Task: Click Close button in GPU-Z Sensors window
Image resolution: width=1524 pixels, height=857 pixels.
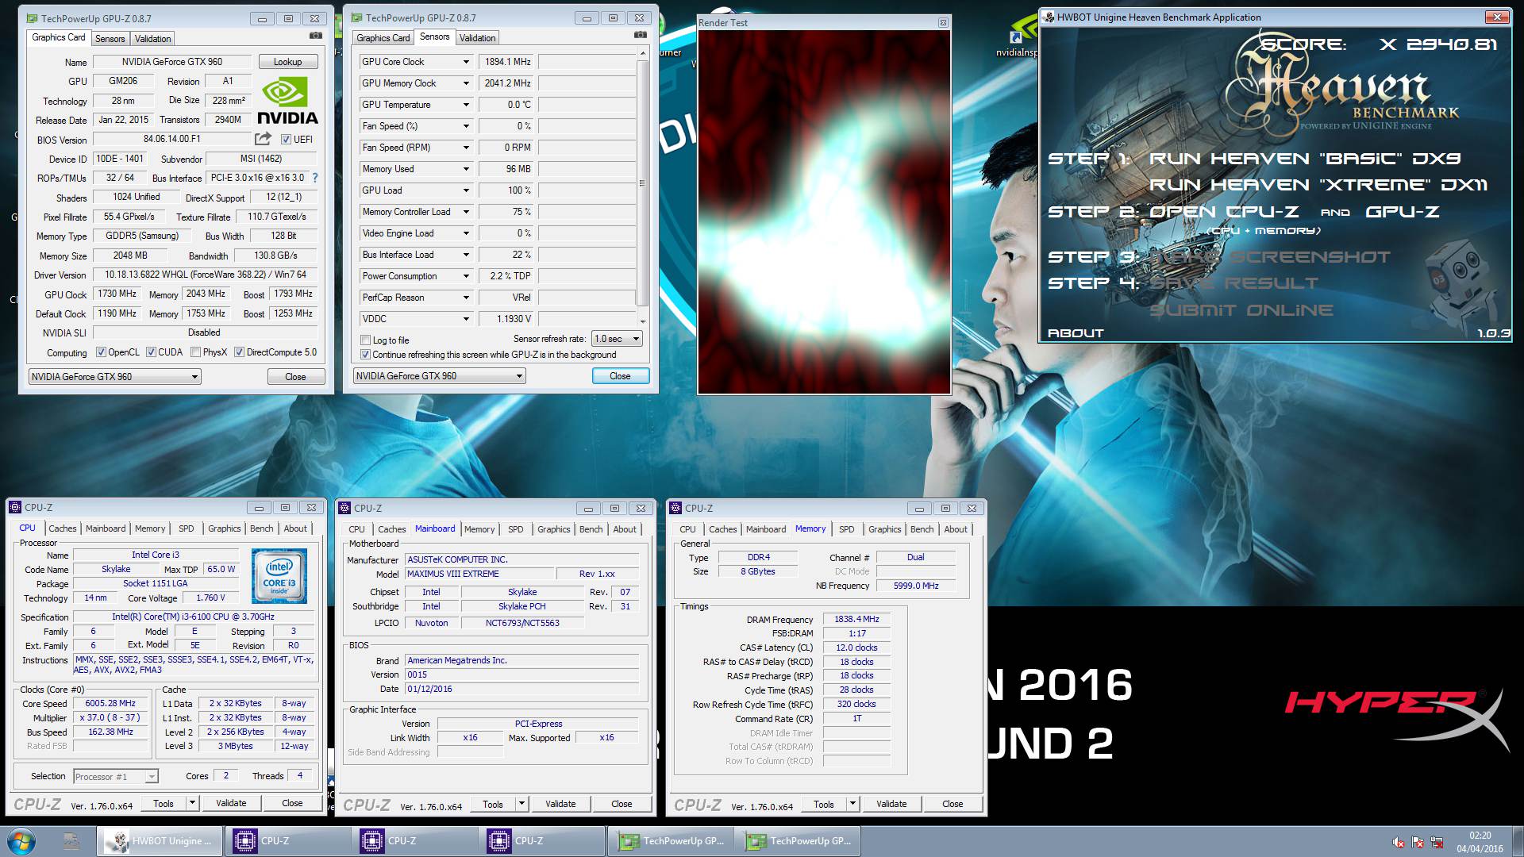Action: point(620,376)
